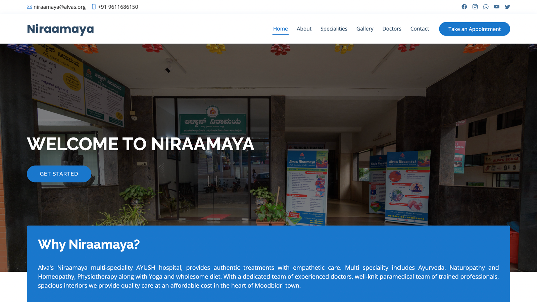
Task: Open the About page from navigation
Action: click(x=304, y=29)
